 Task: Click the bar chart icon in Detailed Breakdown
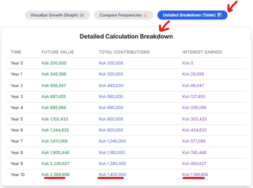pos(219,15)
